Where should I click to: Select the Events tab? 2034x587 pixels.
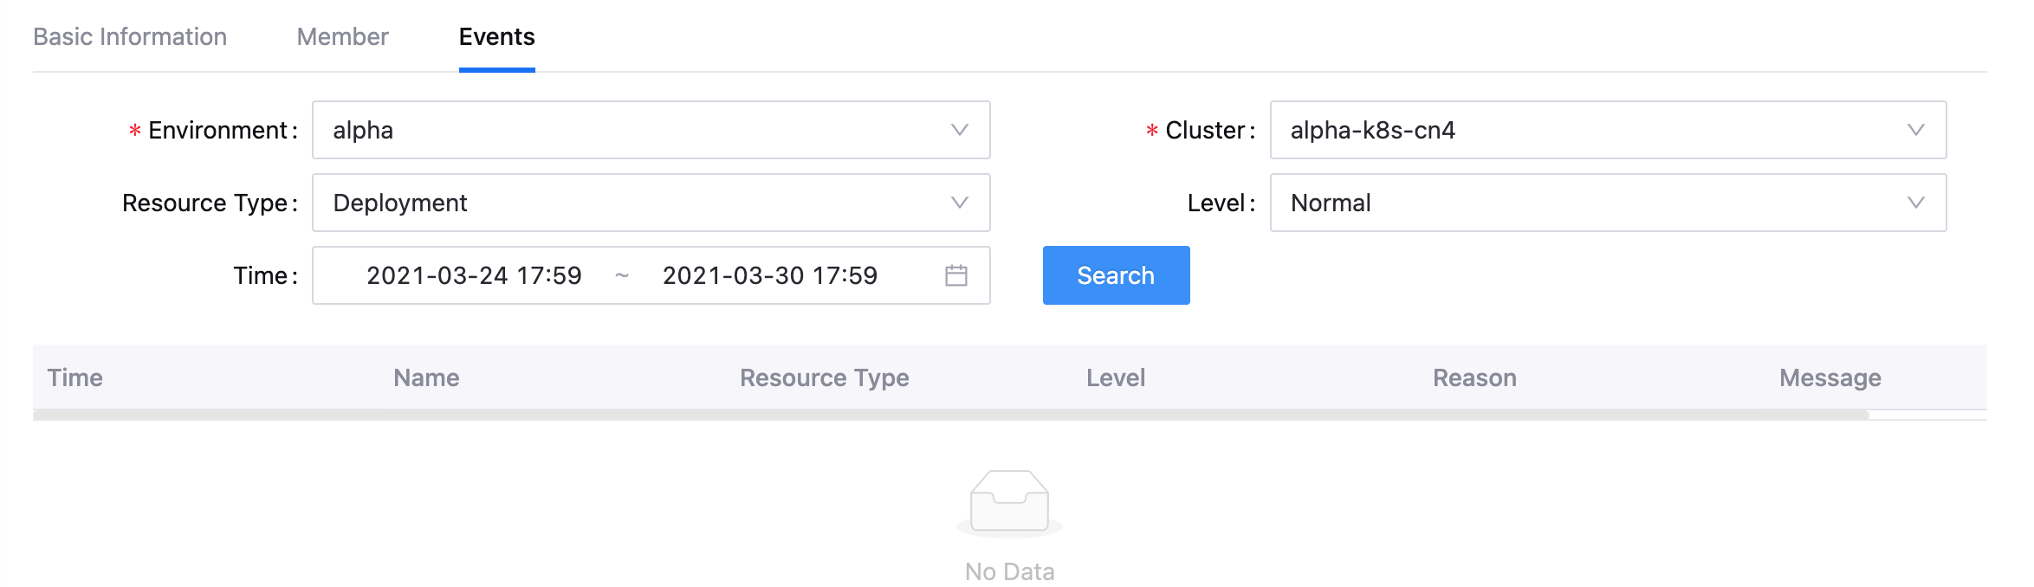pos(496,36)
